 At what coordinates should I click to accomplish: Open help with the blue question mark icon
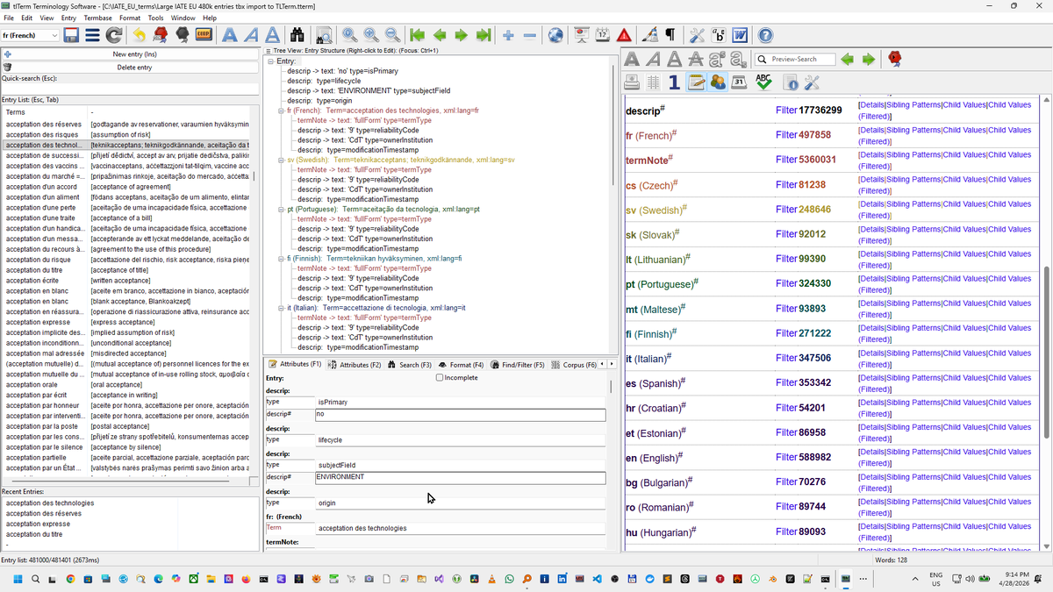[x=765, y=35]
